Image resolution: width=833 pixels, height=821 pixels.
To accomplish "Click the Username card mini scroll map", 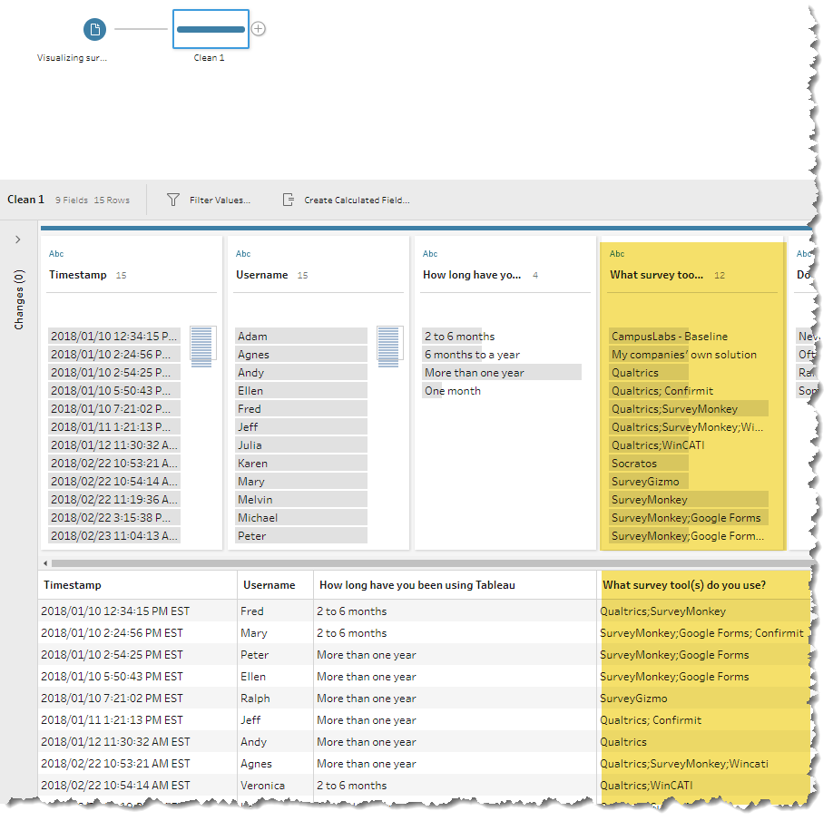I will pyautogui.click(x=390, y=346).
